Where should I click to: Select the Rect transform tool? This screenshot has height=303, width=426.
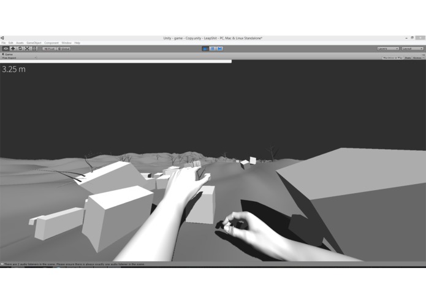[x=34, y=48]
